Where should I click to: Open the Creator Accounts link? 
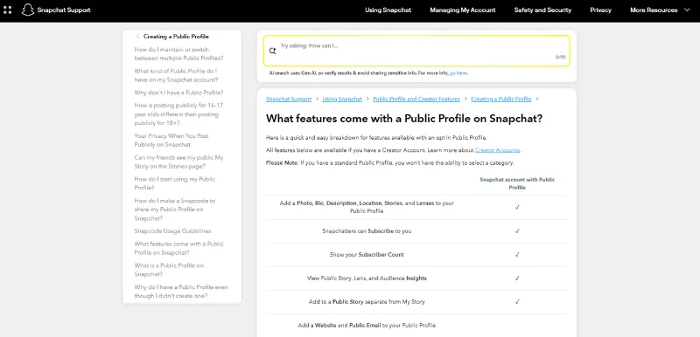pyautogui.click(x=497, y=150)
